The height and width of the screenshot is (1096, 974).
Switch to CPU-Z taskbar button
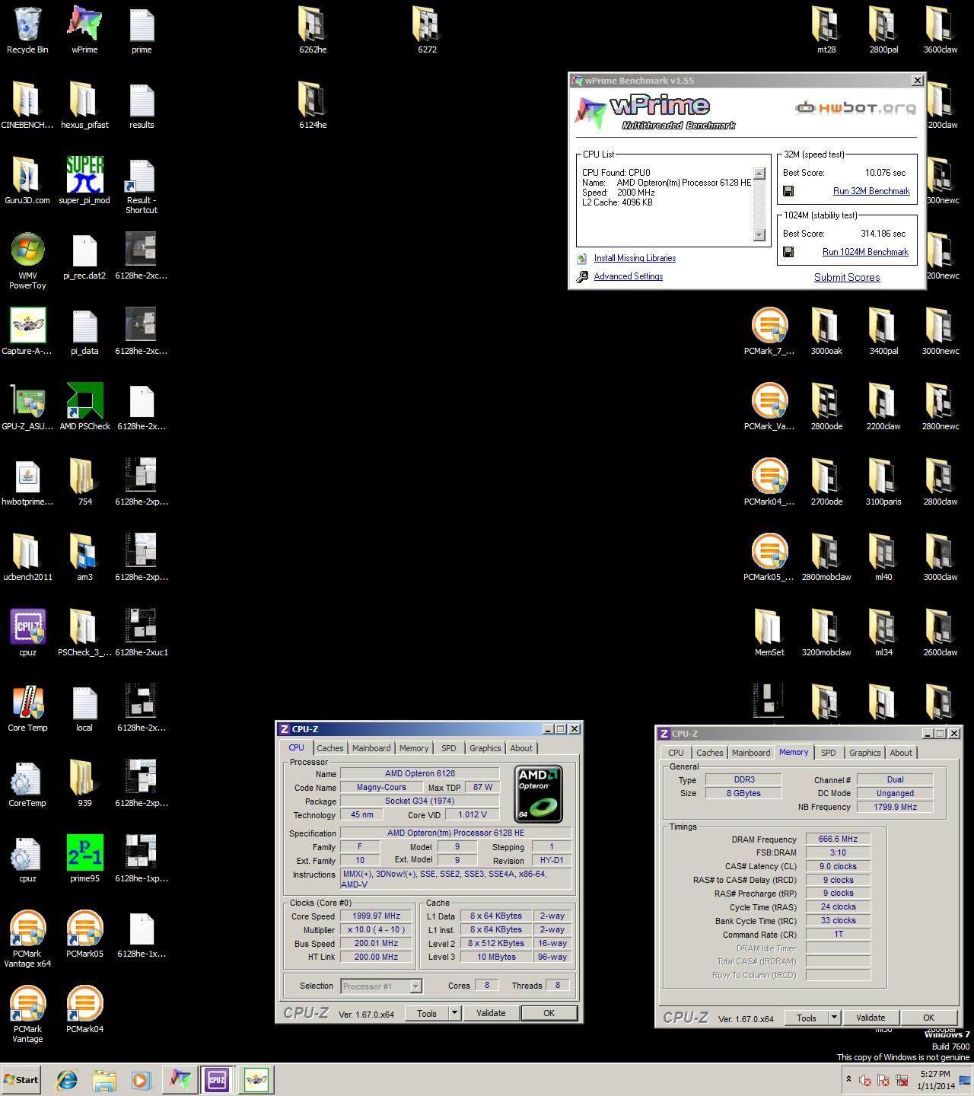[217, 1079]
